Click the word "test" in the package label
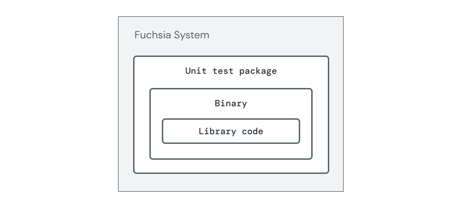Screen dimensions: 462x207 tap(223, 71)
